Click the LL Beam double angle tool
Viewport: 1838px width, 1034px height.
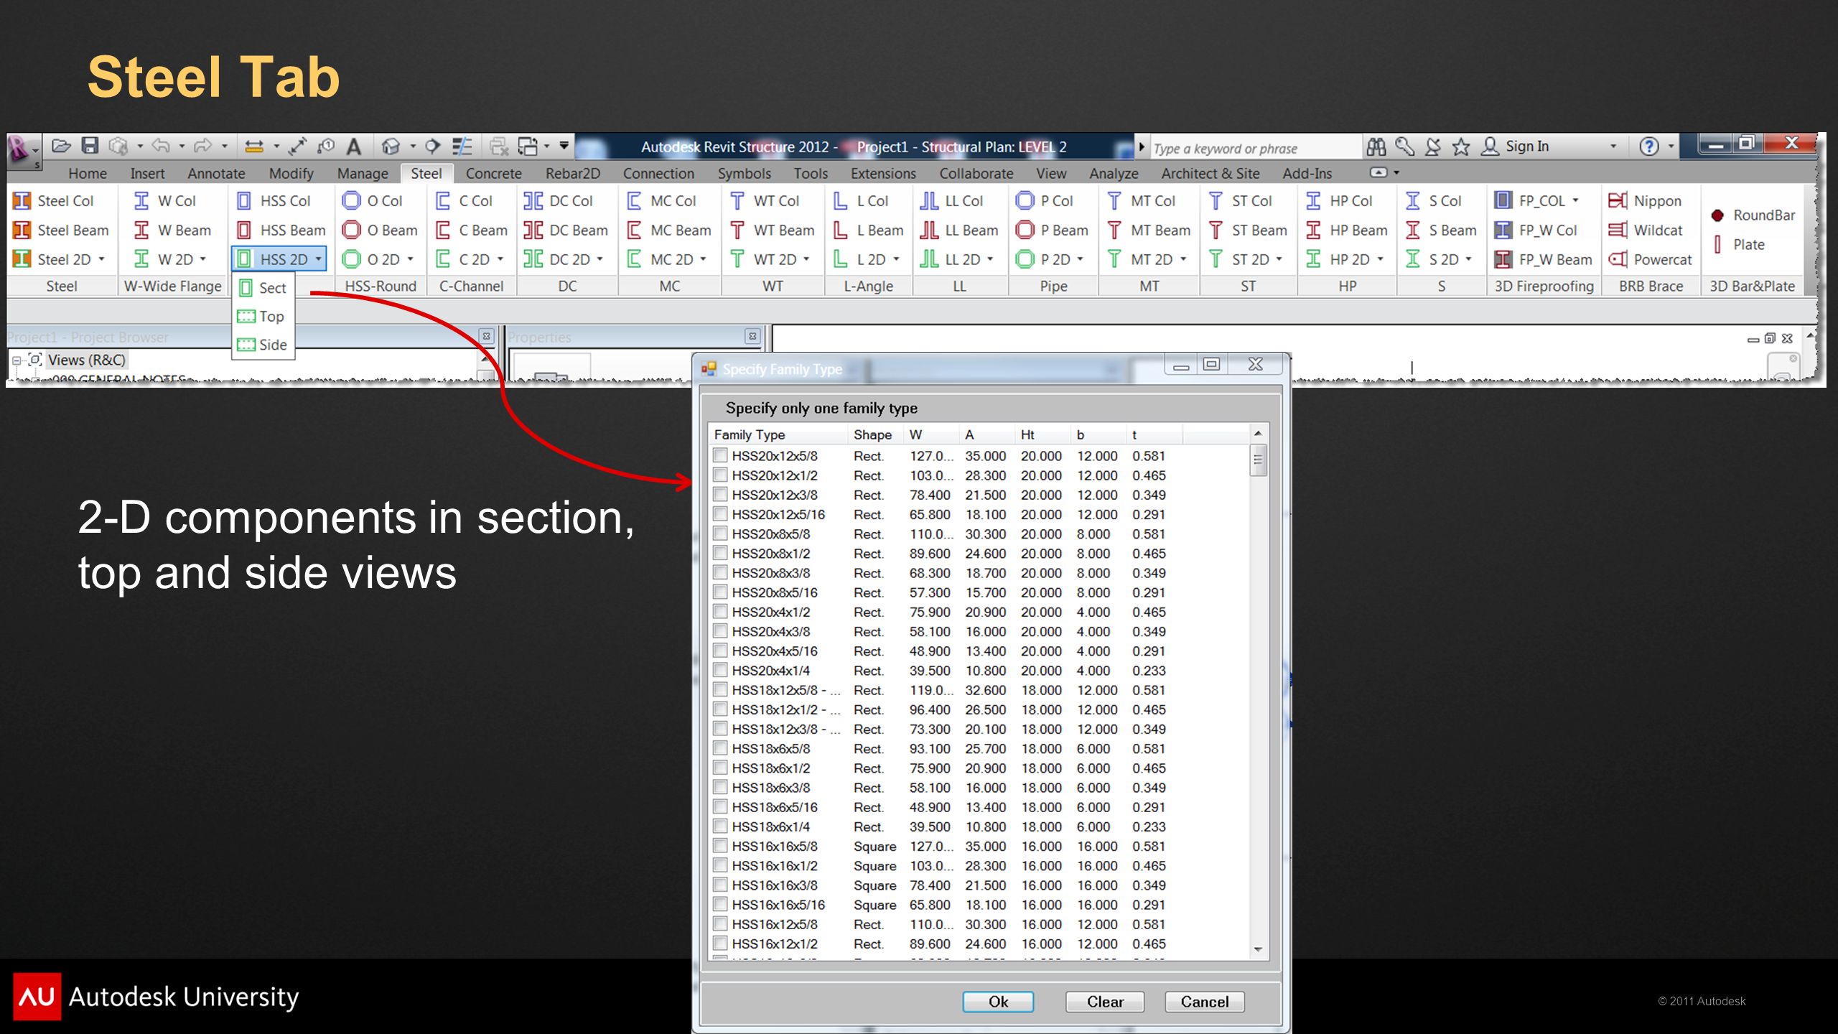click(x=959, y=230)
